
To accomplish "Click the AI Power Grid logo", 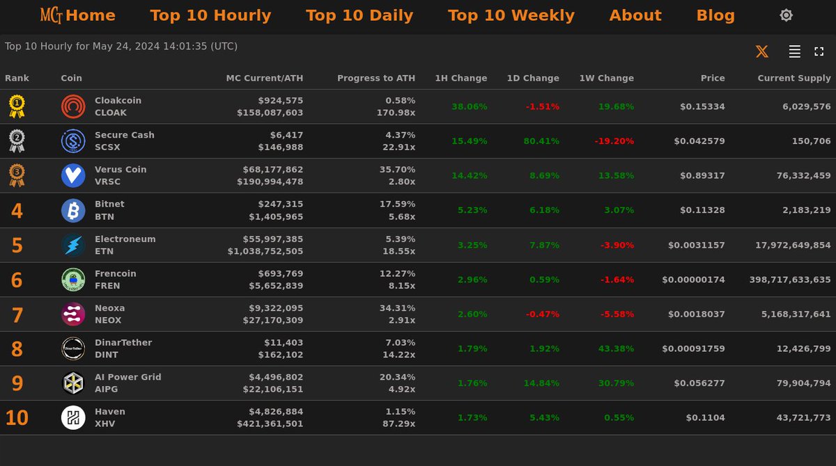I will click(73, 383).
